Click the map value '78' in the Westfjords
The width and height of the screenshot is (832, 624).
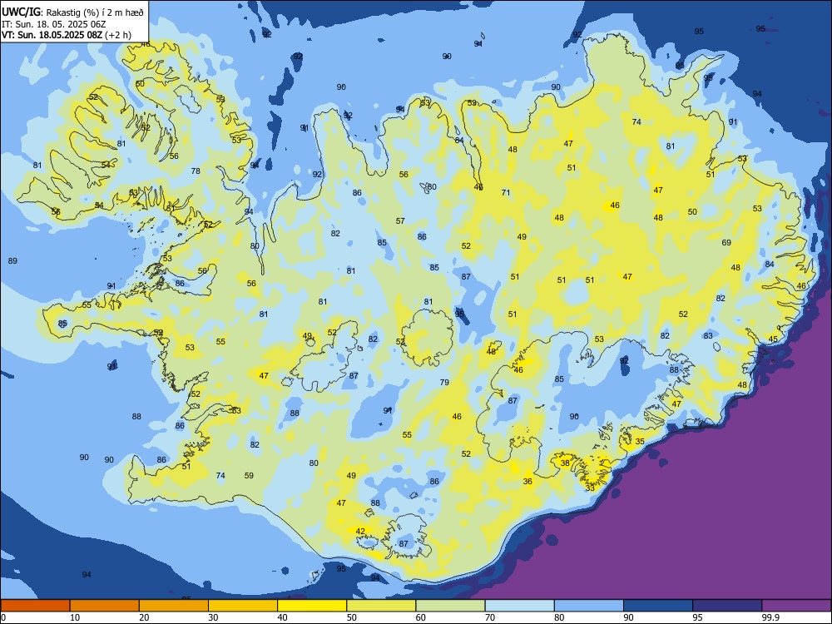click(196, 171)
